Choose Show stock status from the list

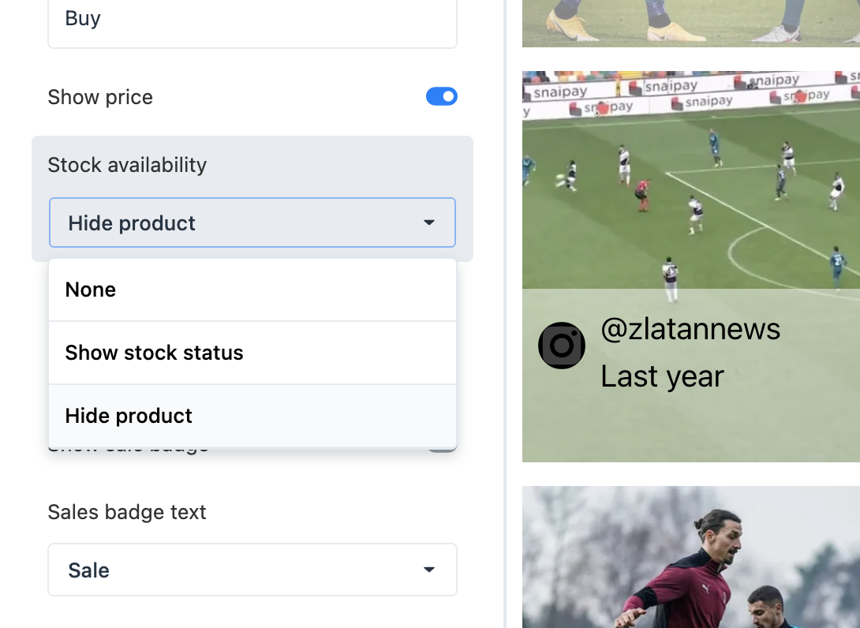252,353
